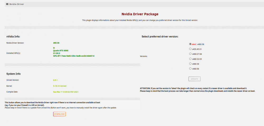The width and height of the screenshot is (264, 126).
Task: Select driver version v455.45.01
Action: [x=190, y=49]
